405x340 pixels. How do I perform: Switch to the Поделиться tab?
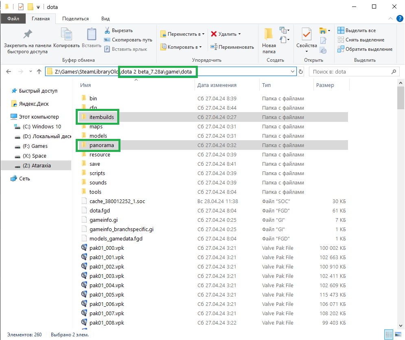pos(75,19)
